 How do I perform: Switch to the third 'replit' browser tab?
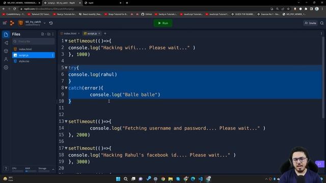point(103,3)
